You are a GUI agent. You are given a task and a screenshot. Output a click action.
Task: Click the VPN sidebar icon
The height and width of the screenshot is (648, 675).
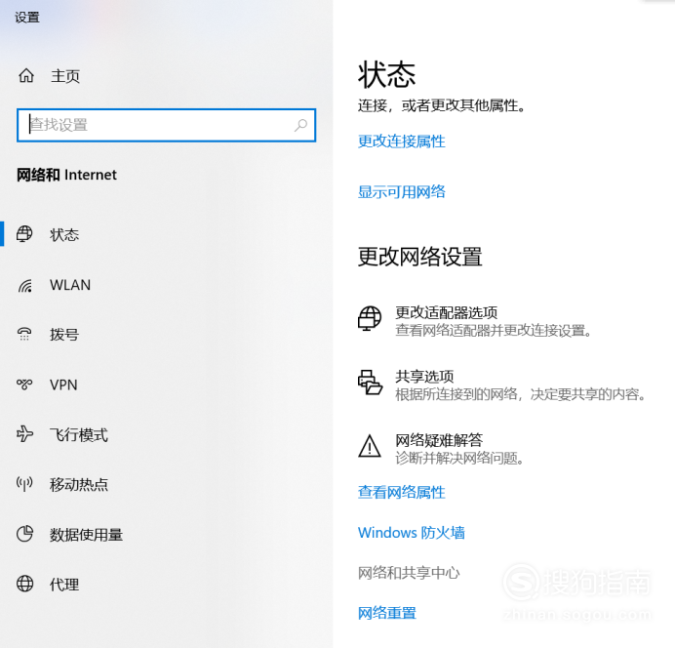click(x=24, y=385)
